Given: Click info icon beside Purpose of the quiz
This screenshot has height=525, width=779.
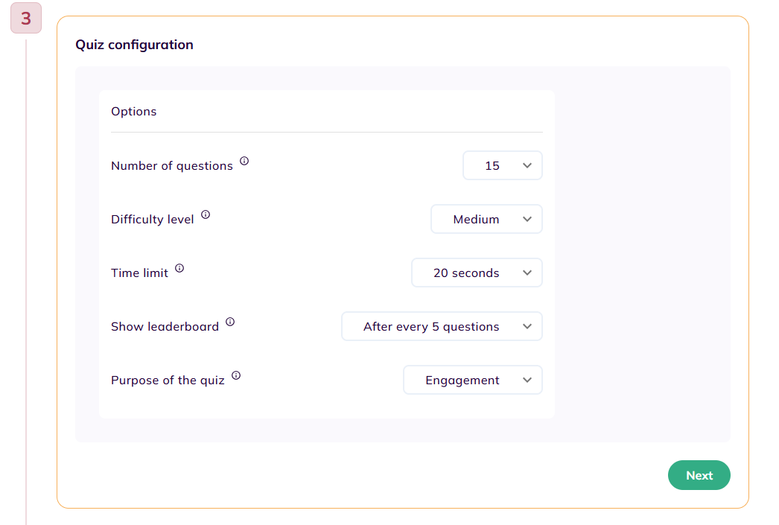Looking at the screenshot, I should [x=236, y=375].
